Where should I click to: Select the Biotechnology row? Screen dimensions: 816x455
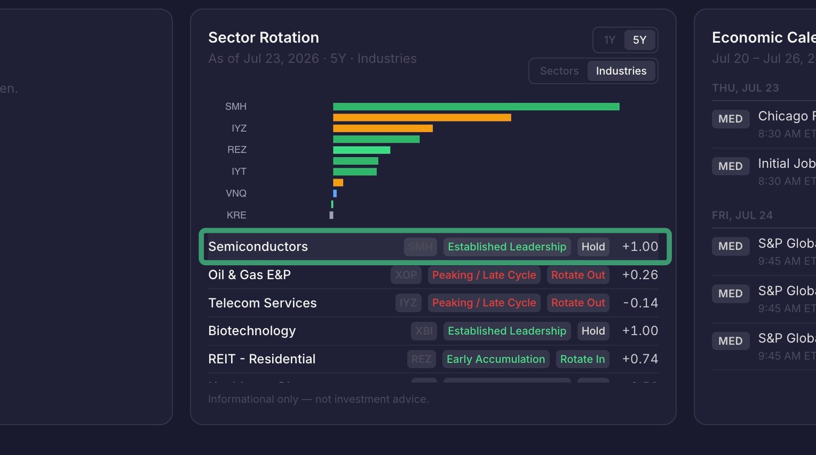tap(433, 331)
